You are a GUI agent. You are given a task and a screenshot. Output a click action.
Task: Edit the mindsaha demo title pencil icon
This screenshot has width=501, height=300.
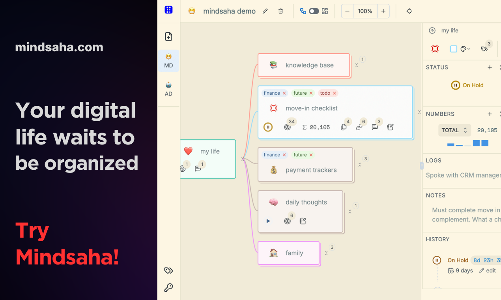pyautogui.click(x=265, y=11)
